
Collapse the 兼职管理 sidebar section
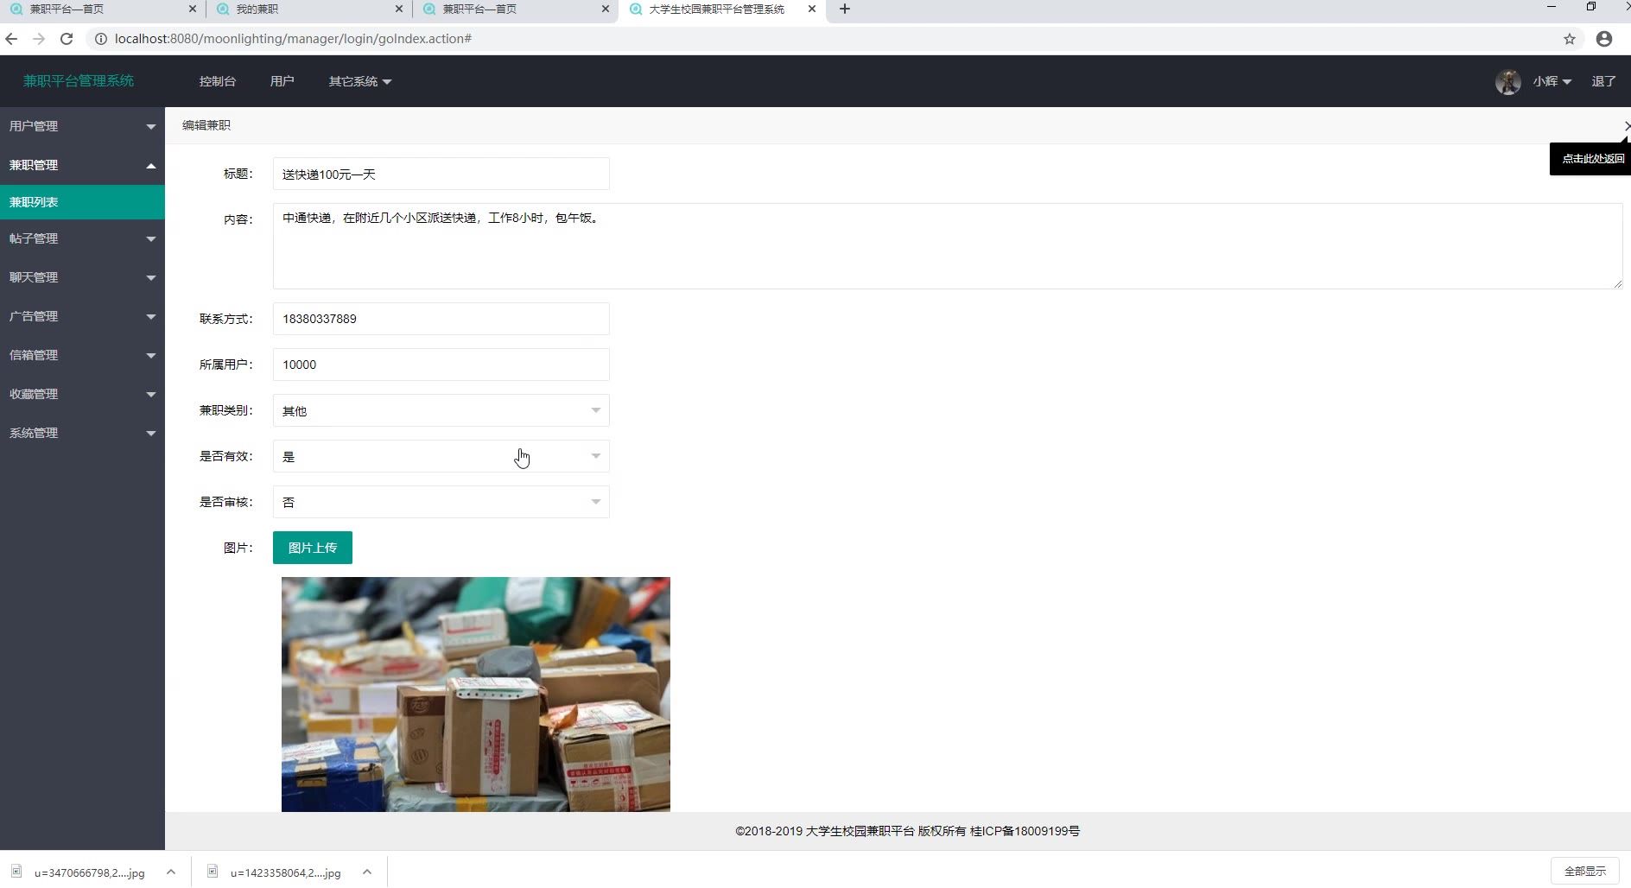[x=82, y=165]
